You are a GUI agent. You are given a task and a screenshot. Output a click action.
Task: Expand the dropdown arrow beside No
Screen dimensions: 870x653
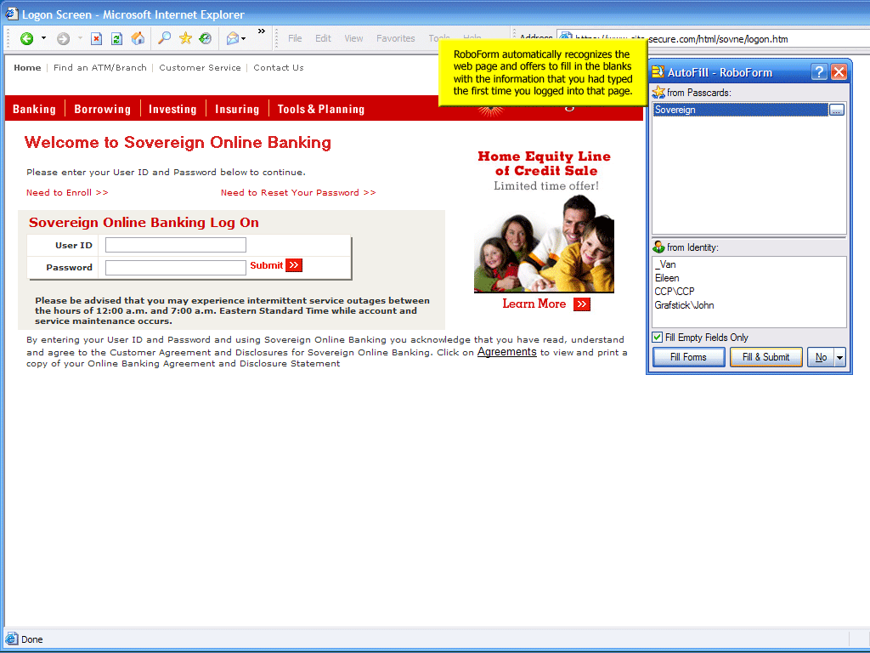point(840,358)
